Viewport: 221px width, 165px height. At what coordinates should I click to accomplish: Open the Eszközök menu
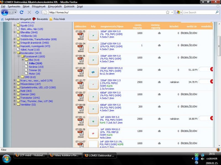click(x=69, y=6)
